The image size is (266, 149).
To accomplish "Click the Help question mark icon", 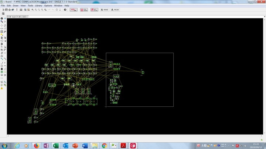I will coord(65,10).
